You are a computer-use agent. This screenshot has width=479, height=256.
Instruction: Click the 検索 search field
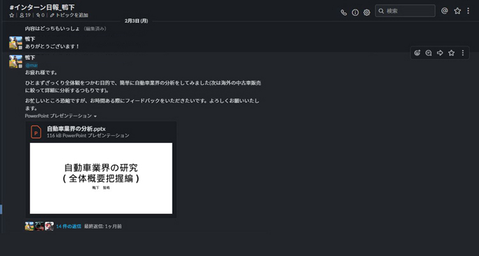(x=405, y=11)
